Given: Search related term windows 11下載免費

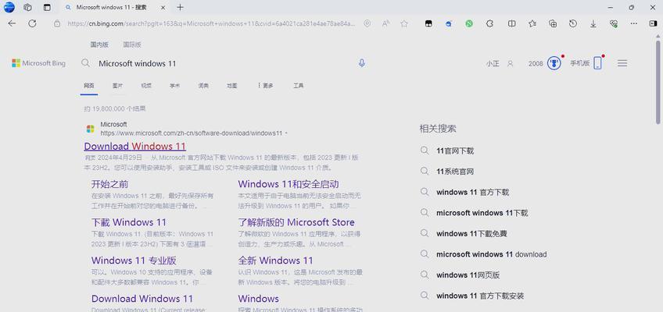Looking at the screenshot, I should 471,233.
